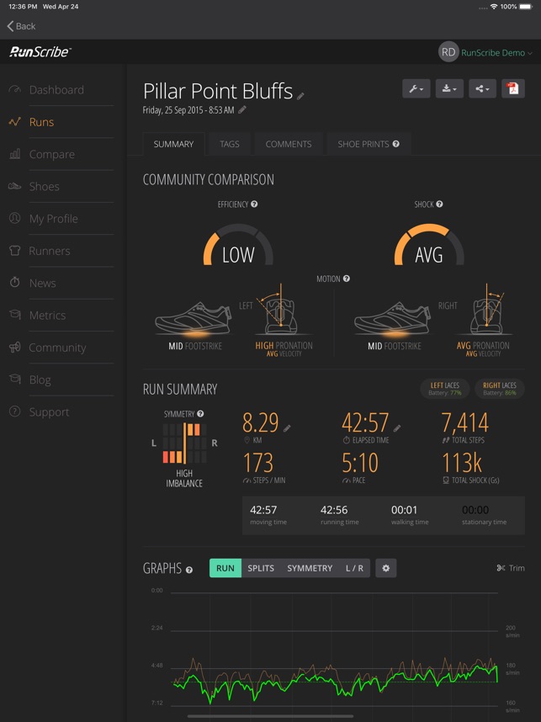Edit the 42:57 elapsed time pencil
Screen dimensions: 541x722
pos(397,428)
